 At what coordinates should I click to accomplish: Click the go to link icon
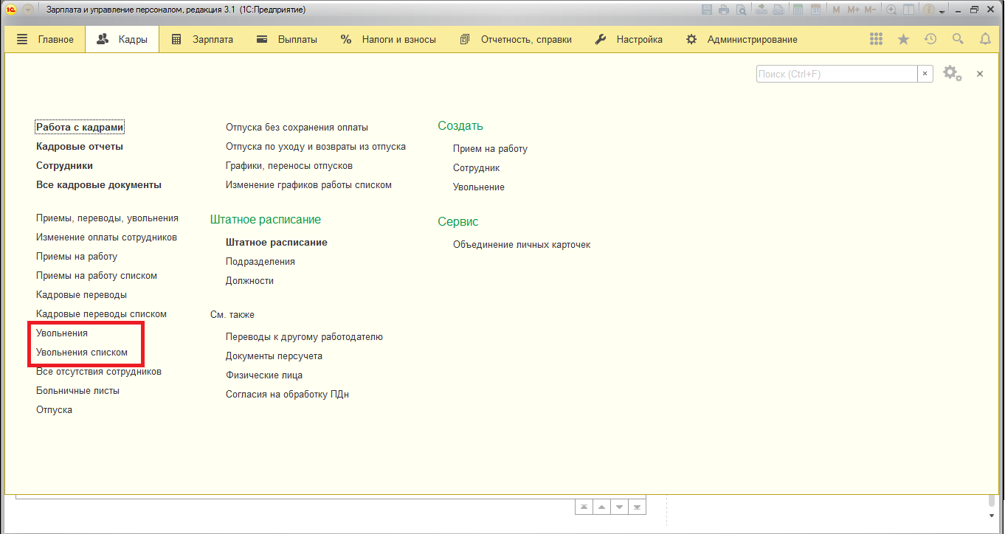point(778,10)
